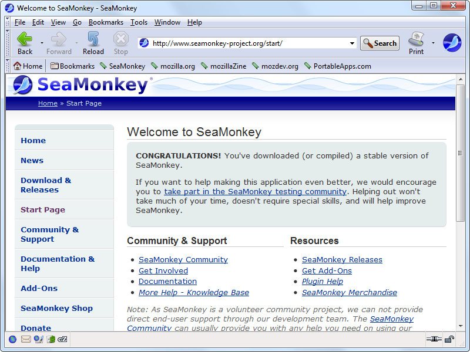Select the Navigator globe in the component bar
This screenshot has height=352, width=470.
click(13, 339)
